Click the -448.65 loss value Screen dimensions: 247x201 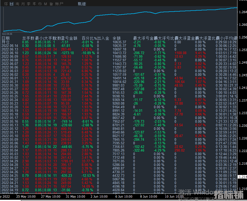67,147
